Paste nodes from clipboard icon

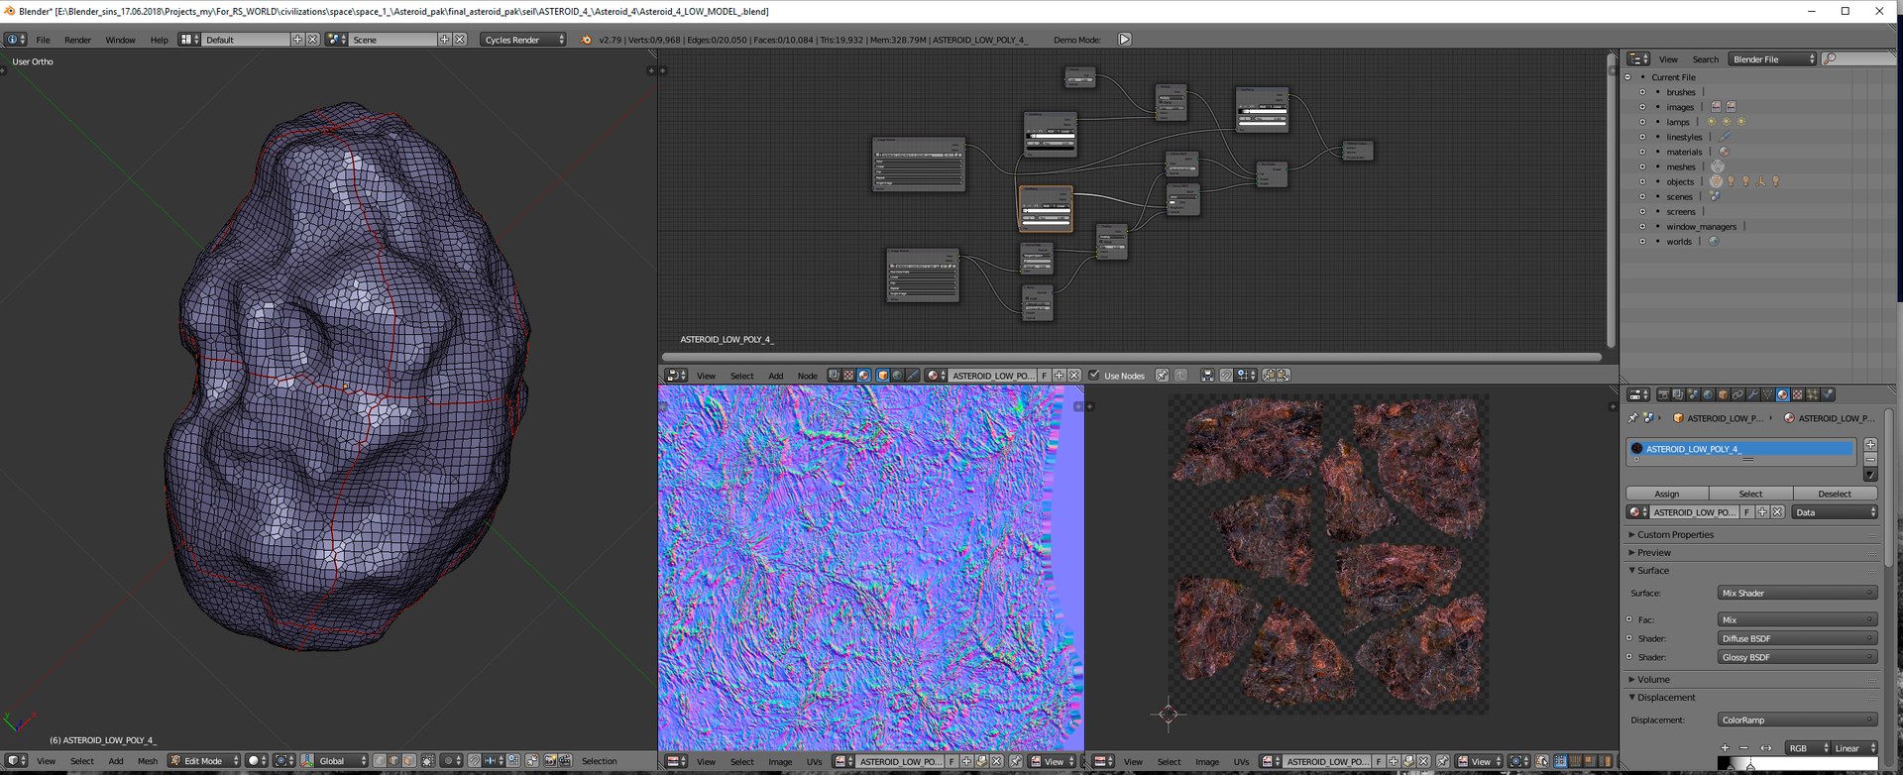(x=1284, y=376)
